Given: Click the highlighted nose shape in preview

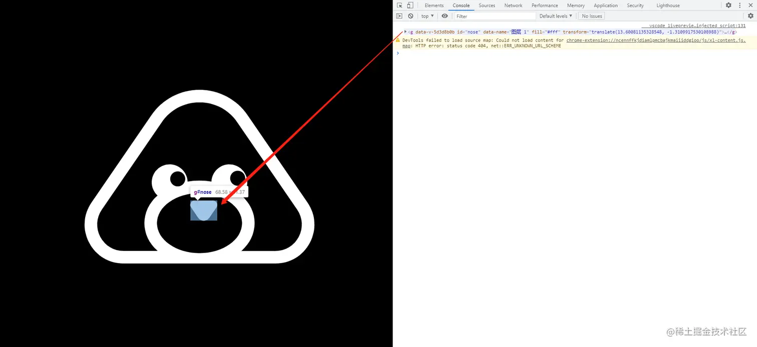Looking at the screenshot, I should tap(204, 210).
